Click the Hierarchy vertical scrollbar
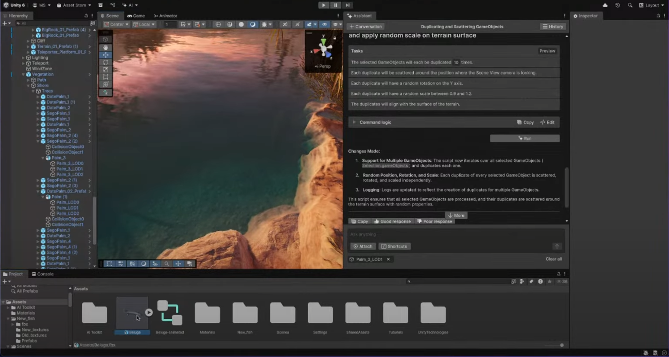The width and height of the screenshot is (669, 357). pyautogui.click(x=94, y=220)
